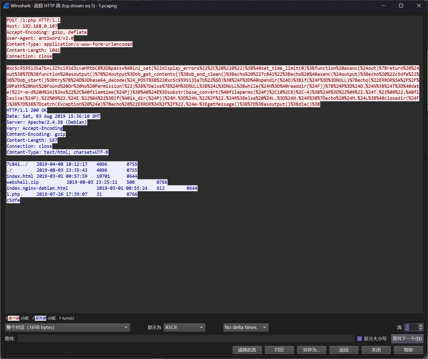Image resolution: width=428 pixels, height=359 pixels.
Task: Click the 帮助 help button
Action: click(408, 350)
